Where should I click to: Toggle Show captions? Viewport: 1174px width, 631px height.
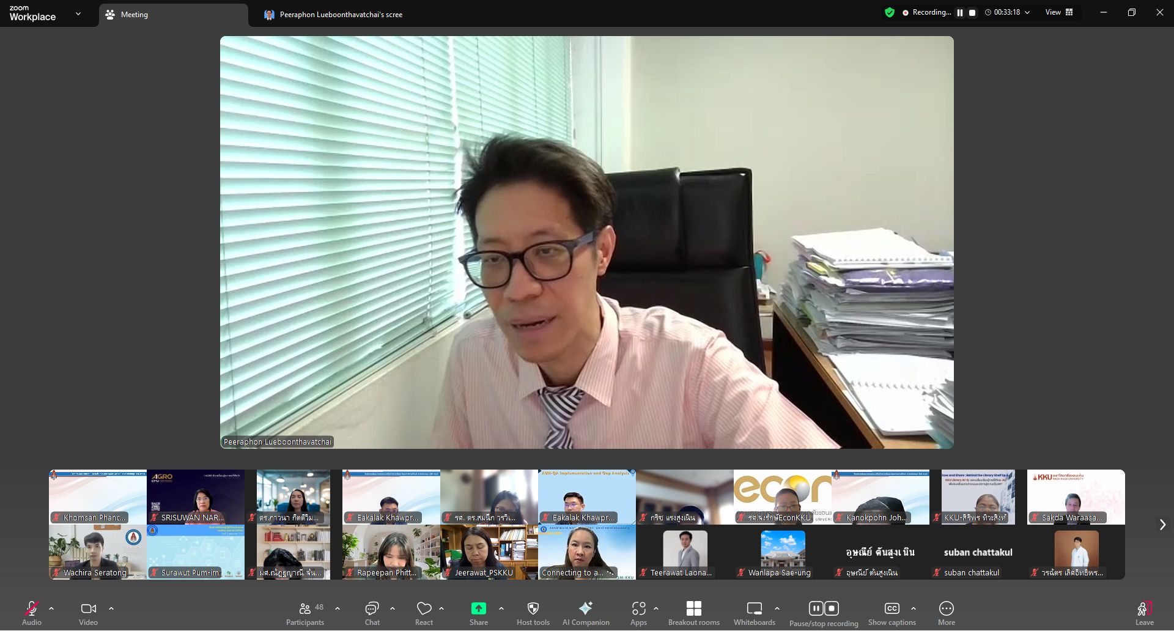pos(892,613)
